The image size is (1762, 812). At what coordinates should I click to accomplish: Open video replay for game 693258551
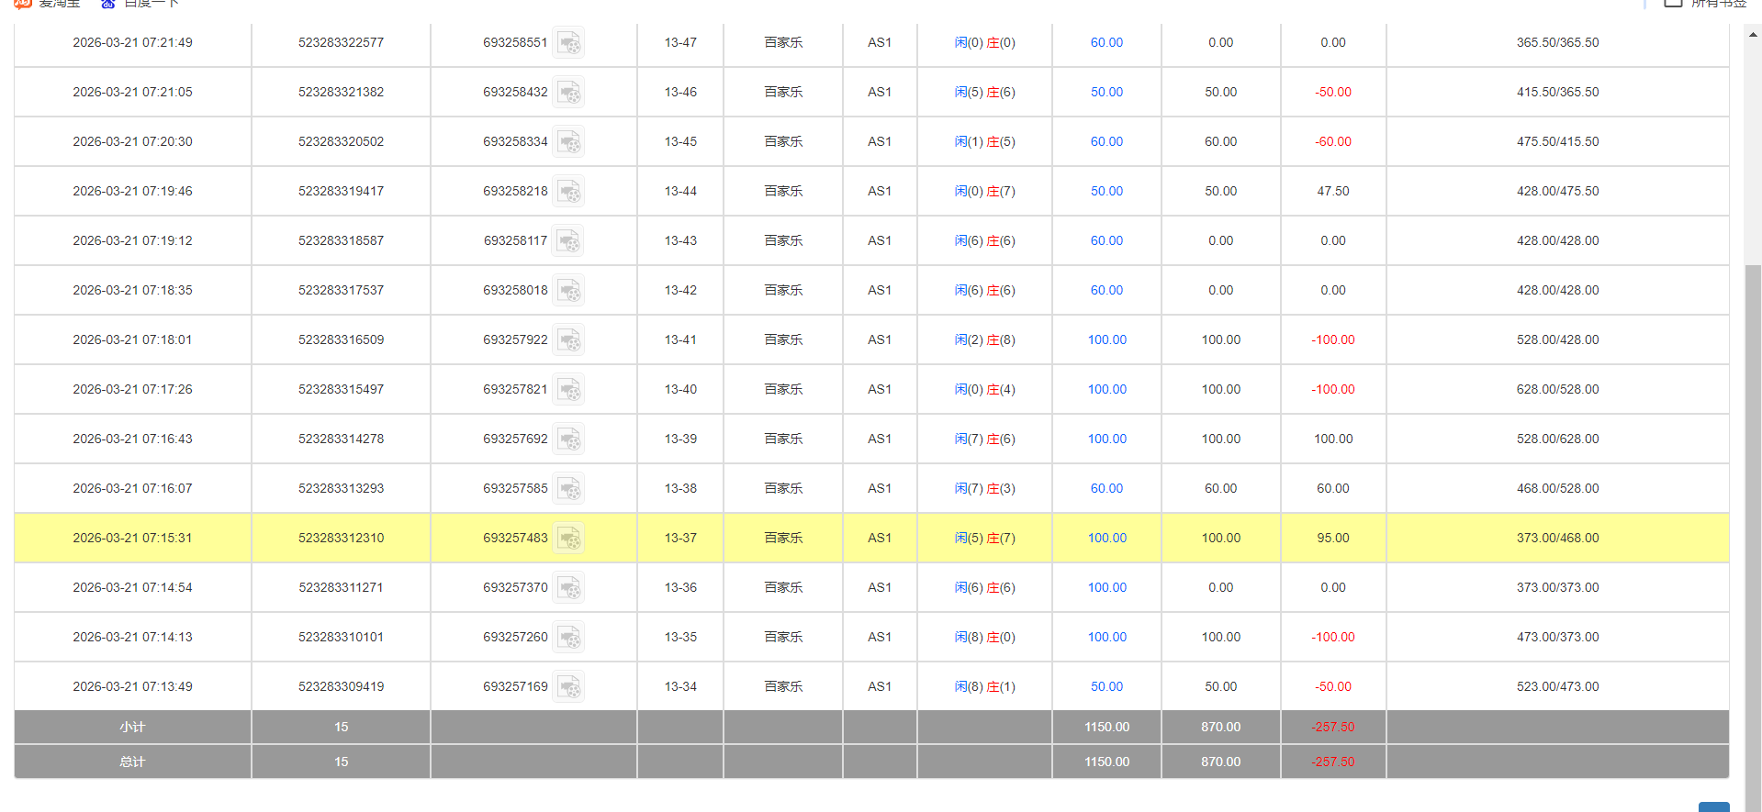[x=568, y=43]
